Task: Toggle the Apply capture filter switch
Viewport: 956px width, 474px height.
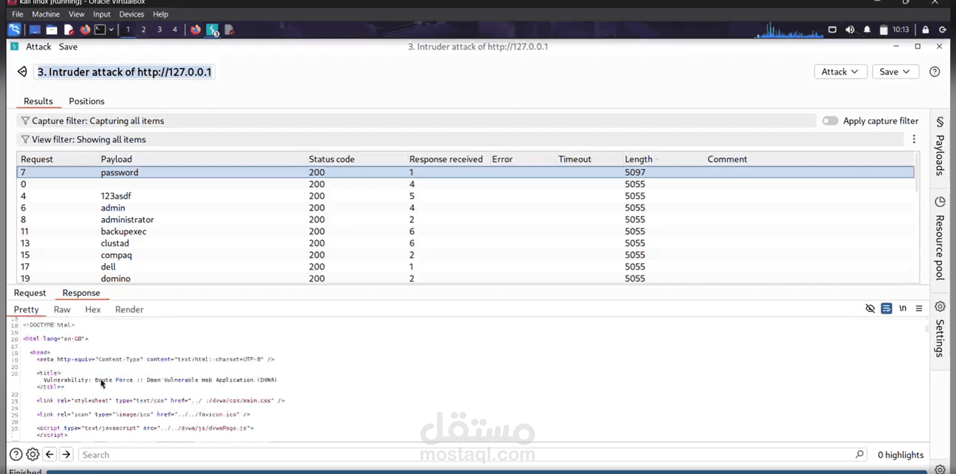Action: point(830,121)
